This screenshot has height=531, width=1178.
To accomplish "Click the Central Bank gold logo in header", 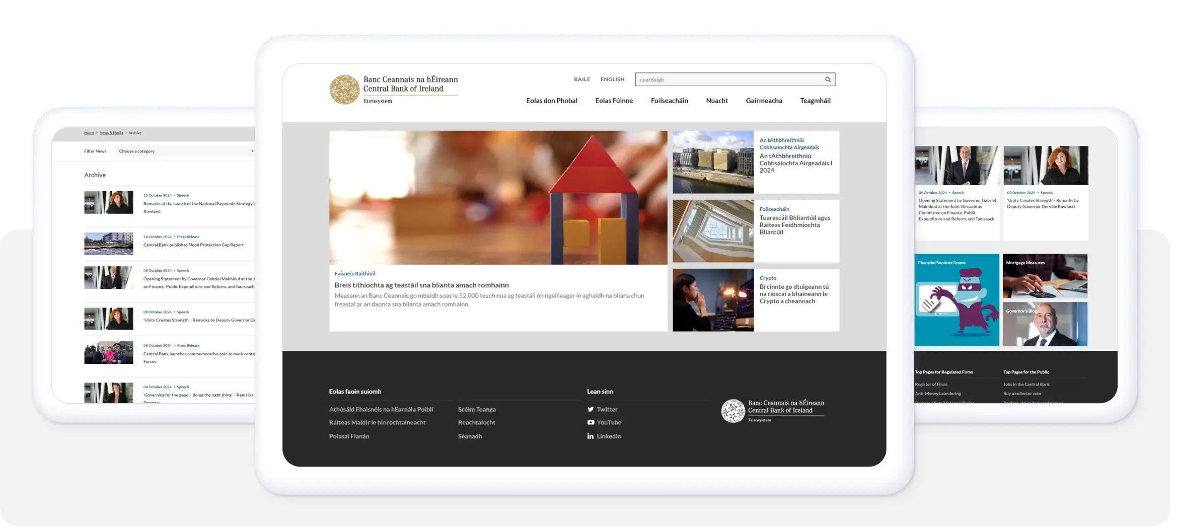I will 344,90.
